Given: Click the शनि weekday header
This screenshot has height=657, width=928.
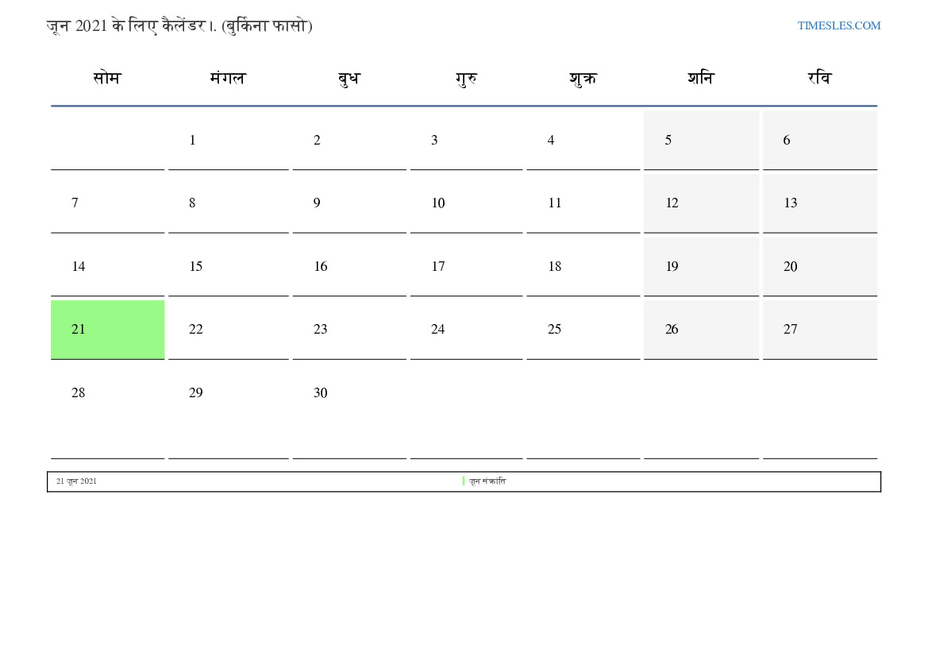Looking at the screenshot, I should pos(701,78).
